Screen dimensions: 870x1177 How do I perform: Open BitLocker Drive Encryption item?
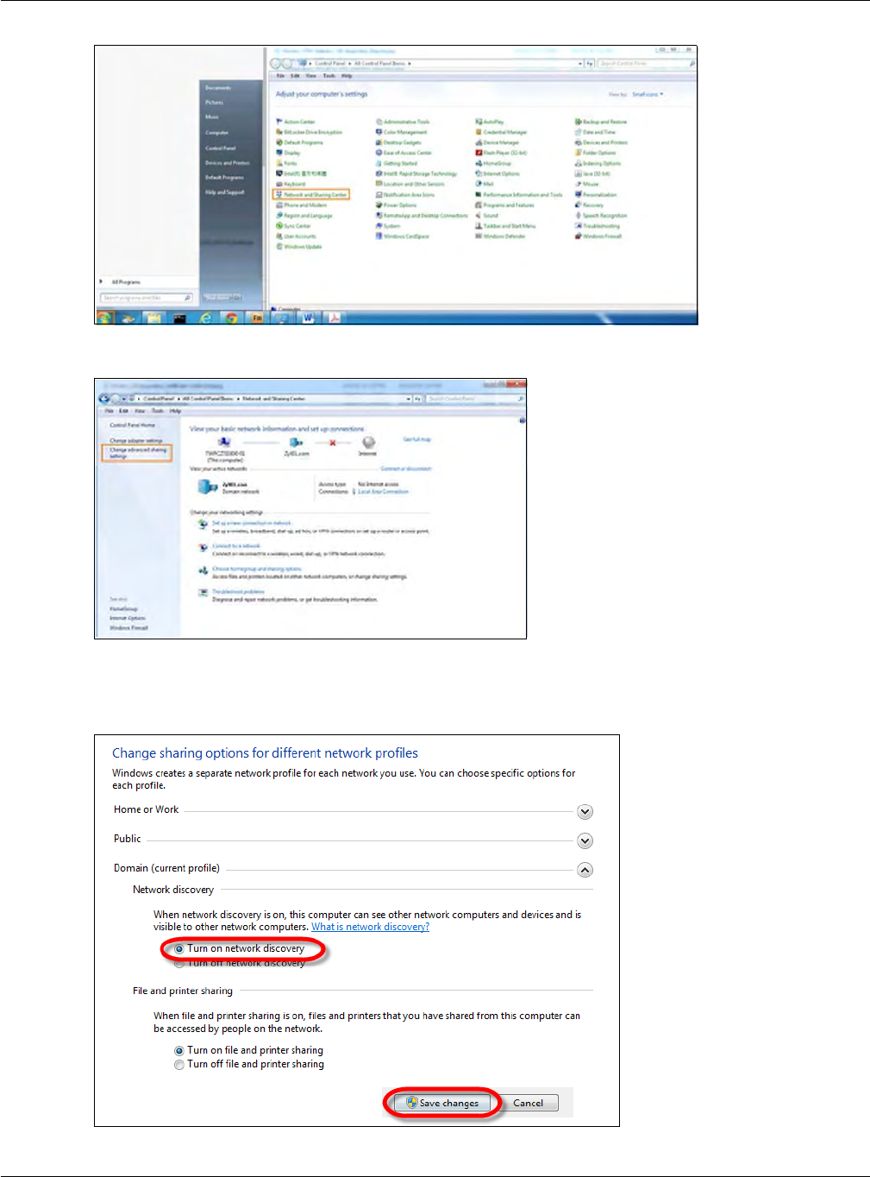pyautogui.click(x=310, y=132)
